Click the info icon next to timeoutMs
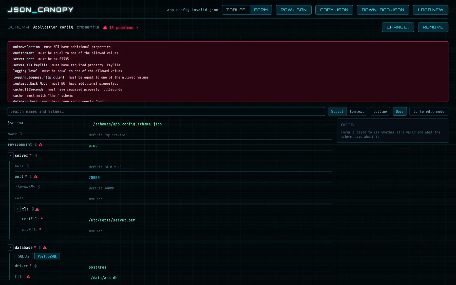This screenshot has height=285, width=456. (x=39, y=187)
